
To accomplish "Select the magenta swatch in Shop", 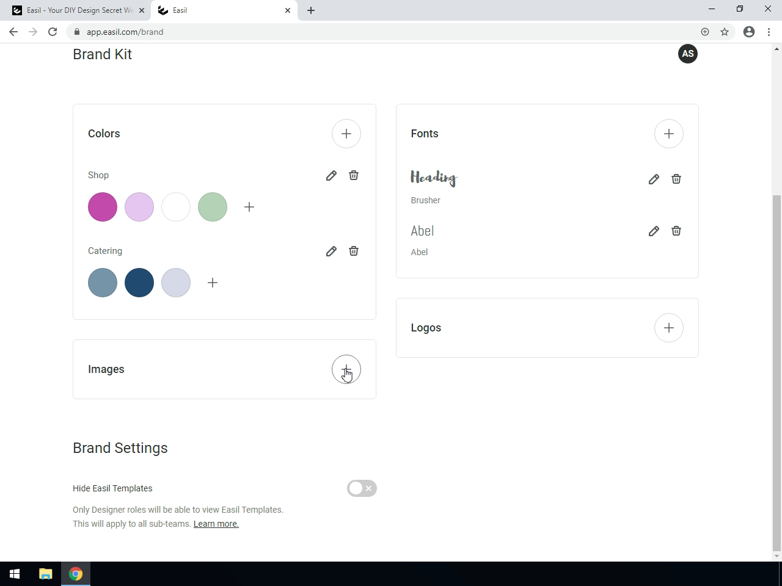I will pos(103,207).
